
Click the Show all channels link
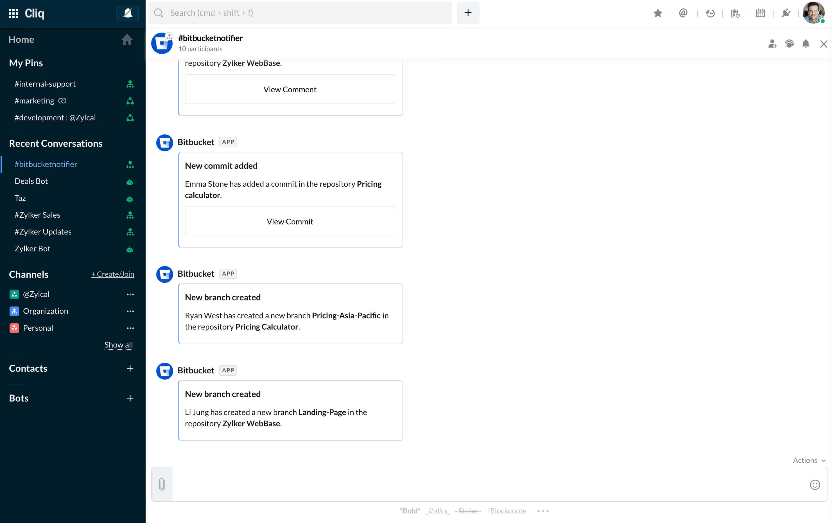click(x=119, y=345)
